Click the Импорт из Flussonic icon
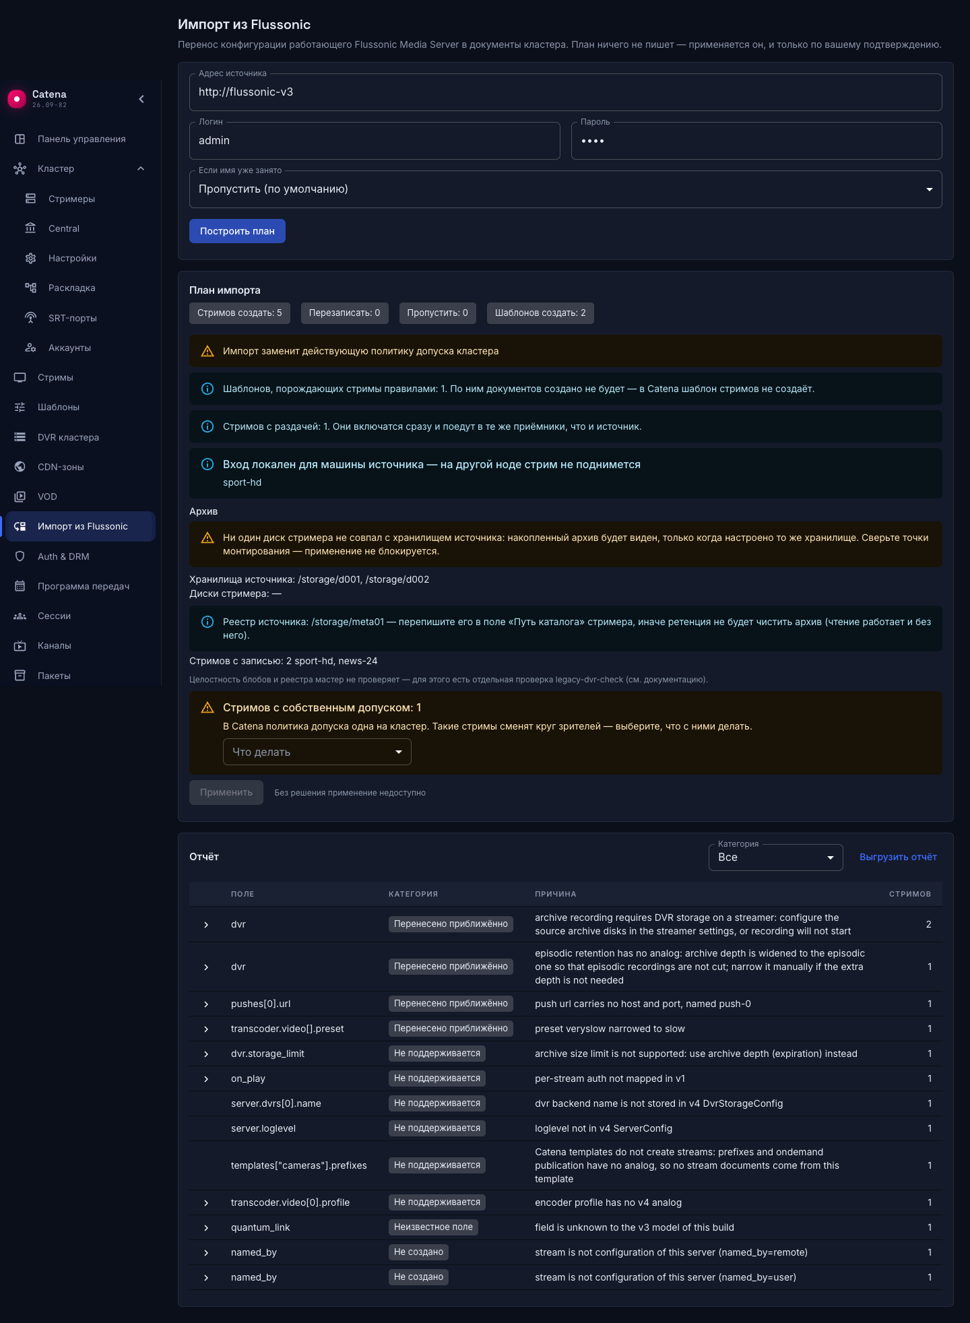Viewport: 970px width, 1323px height. [20, 526]
